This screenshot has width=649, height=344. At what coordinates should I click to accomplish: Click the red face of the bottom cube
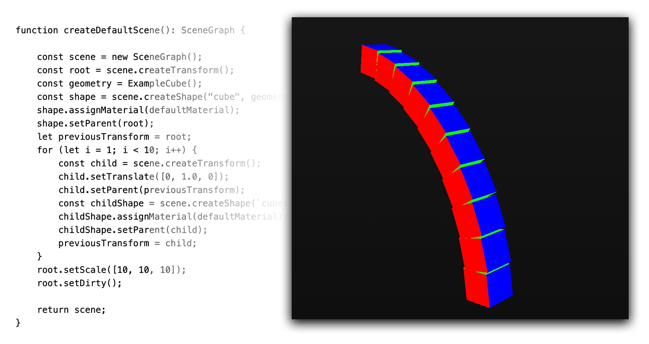[x=477, y=287]
